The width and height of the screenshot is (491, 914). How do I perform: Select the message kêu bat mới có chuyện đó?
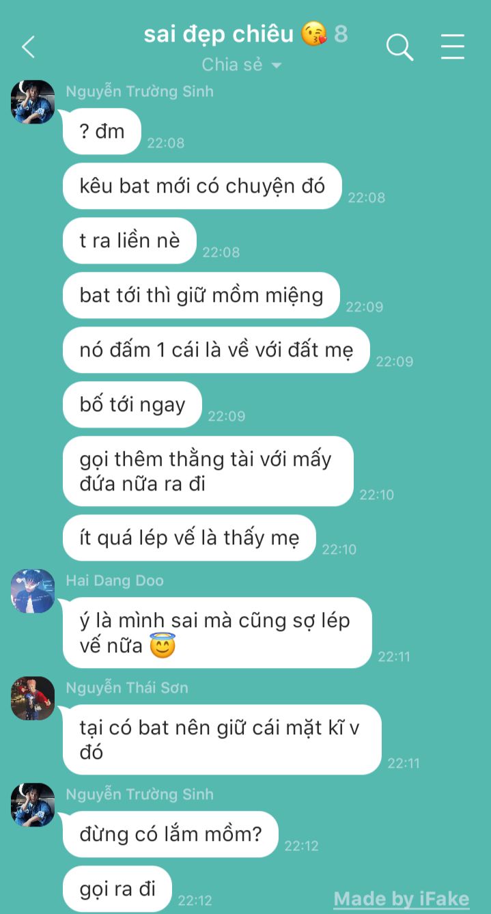[x=202, y=186]
